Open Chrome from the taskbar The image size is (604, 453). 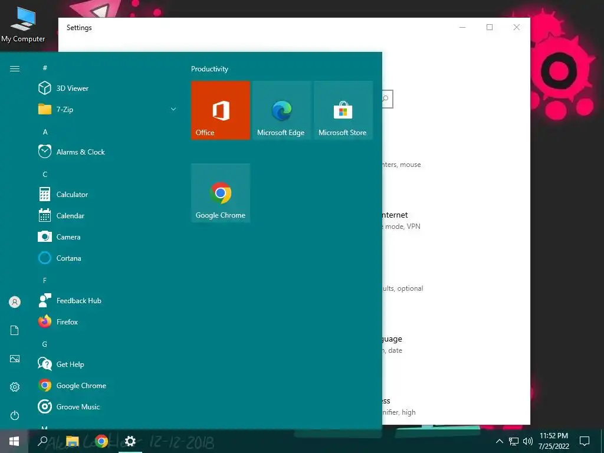coord(101,441)
